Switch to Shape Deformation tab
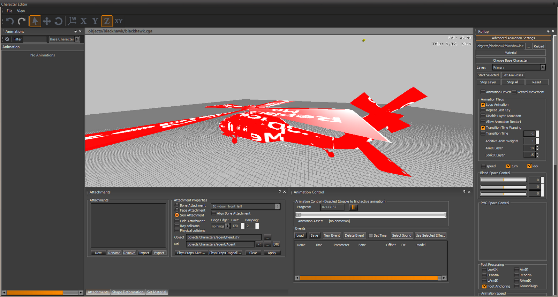 (x=128, y=292)
